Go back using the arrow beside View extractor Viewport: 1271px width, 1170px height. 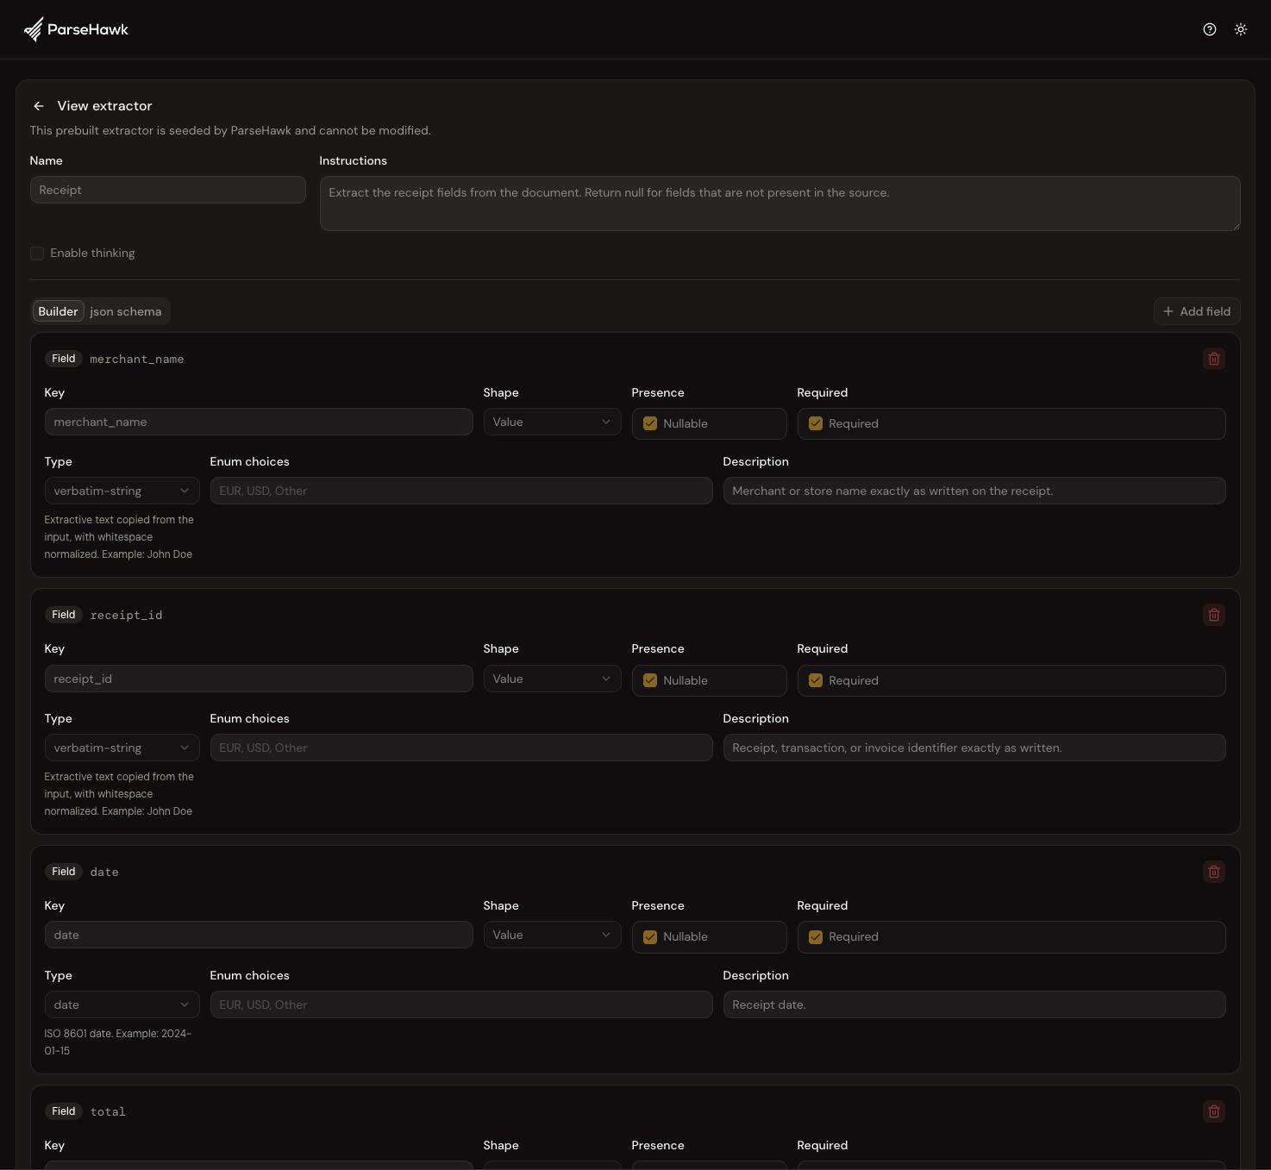click(x=39, y=106)
